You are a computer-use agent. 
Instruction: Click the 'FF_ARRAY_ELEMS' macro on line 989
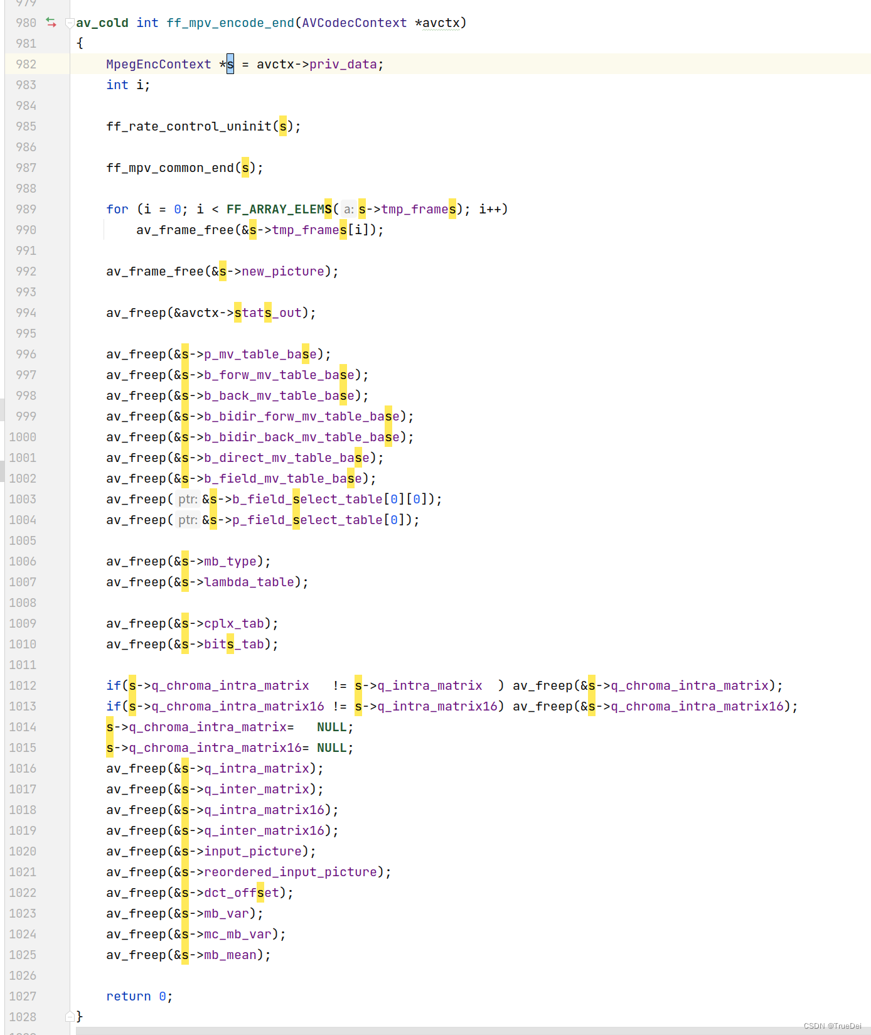279,209
